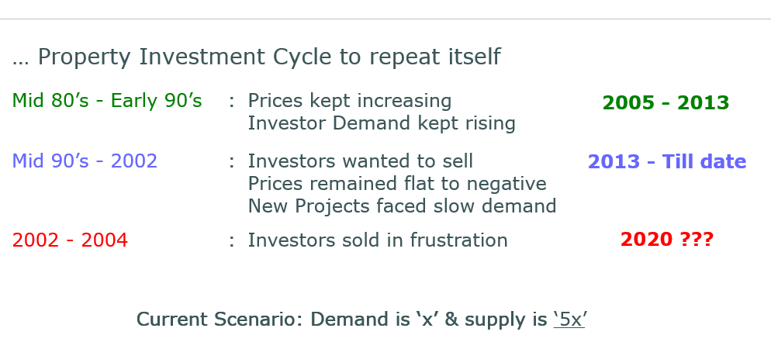Viewport: 771px width, 349px height.
Task: Click the word 'Demand' in the bottom sentence
Action: point(348,320)
